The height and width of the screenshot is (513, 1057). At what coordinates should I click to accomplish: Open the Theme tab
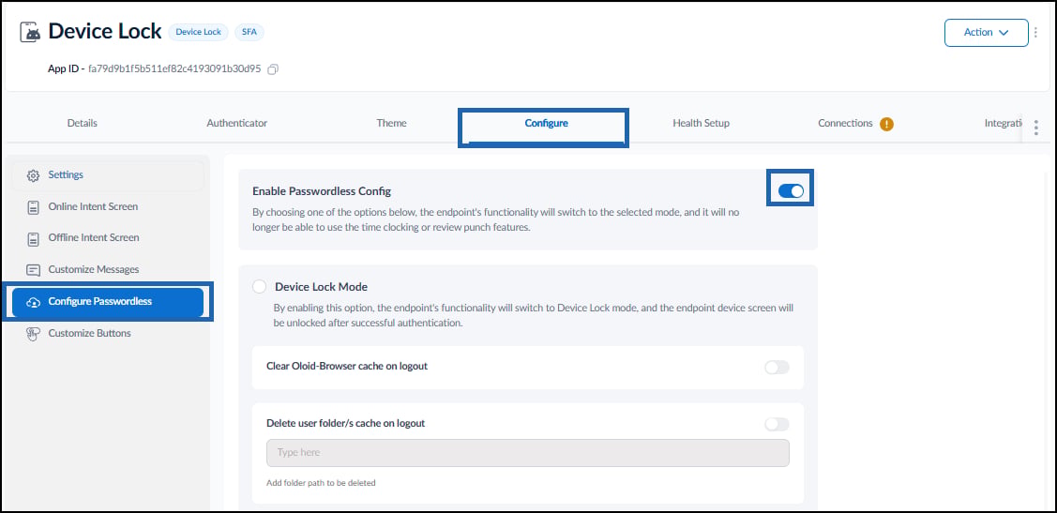pos(391,124)
